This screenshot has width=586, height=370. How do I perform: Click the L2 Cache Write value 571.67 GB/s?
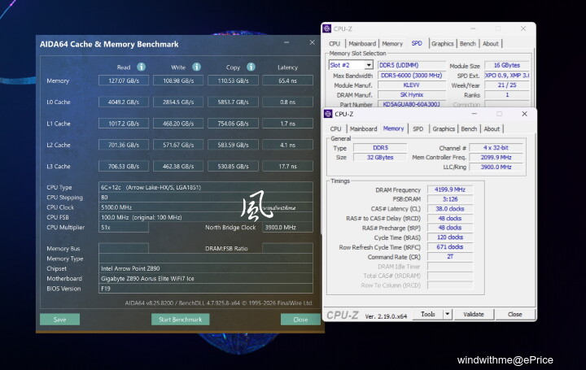click(x=178, y=145)
